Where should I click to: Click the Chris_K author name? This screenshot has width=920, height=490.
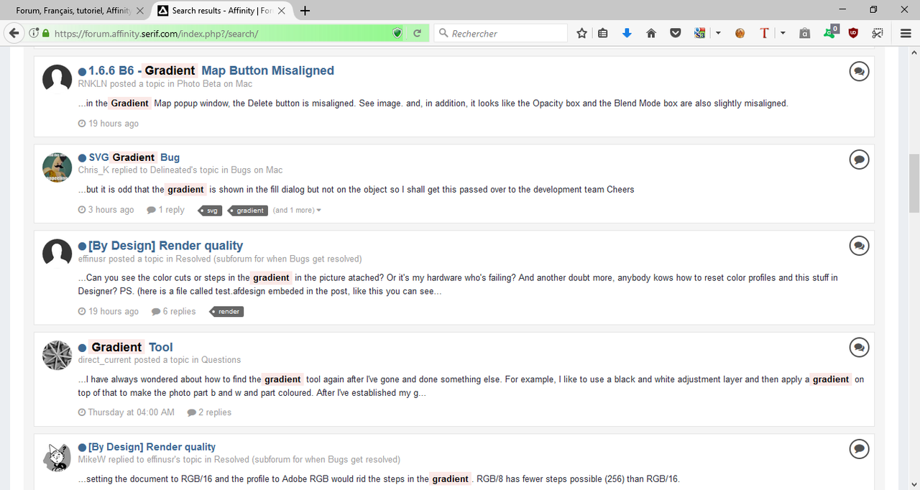click(93, 170)
